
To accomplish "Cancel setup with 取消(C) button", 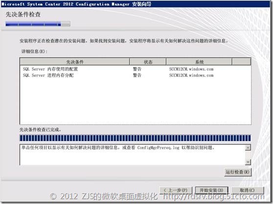I will pyautogui.click(x=247, y=190).
